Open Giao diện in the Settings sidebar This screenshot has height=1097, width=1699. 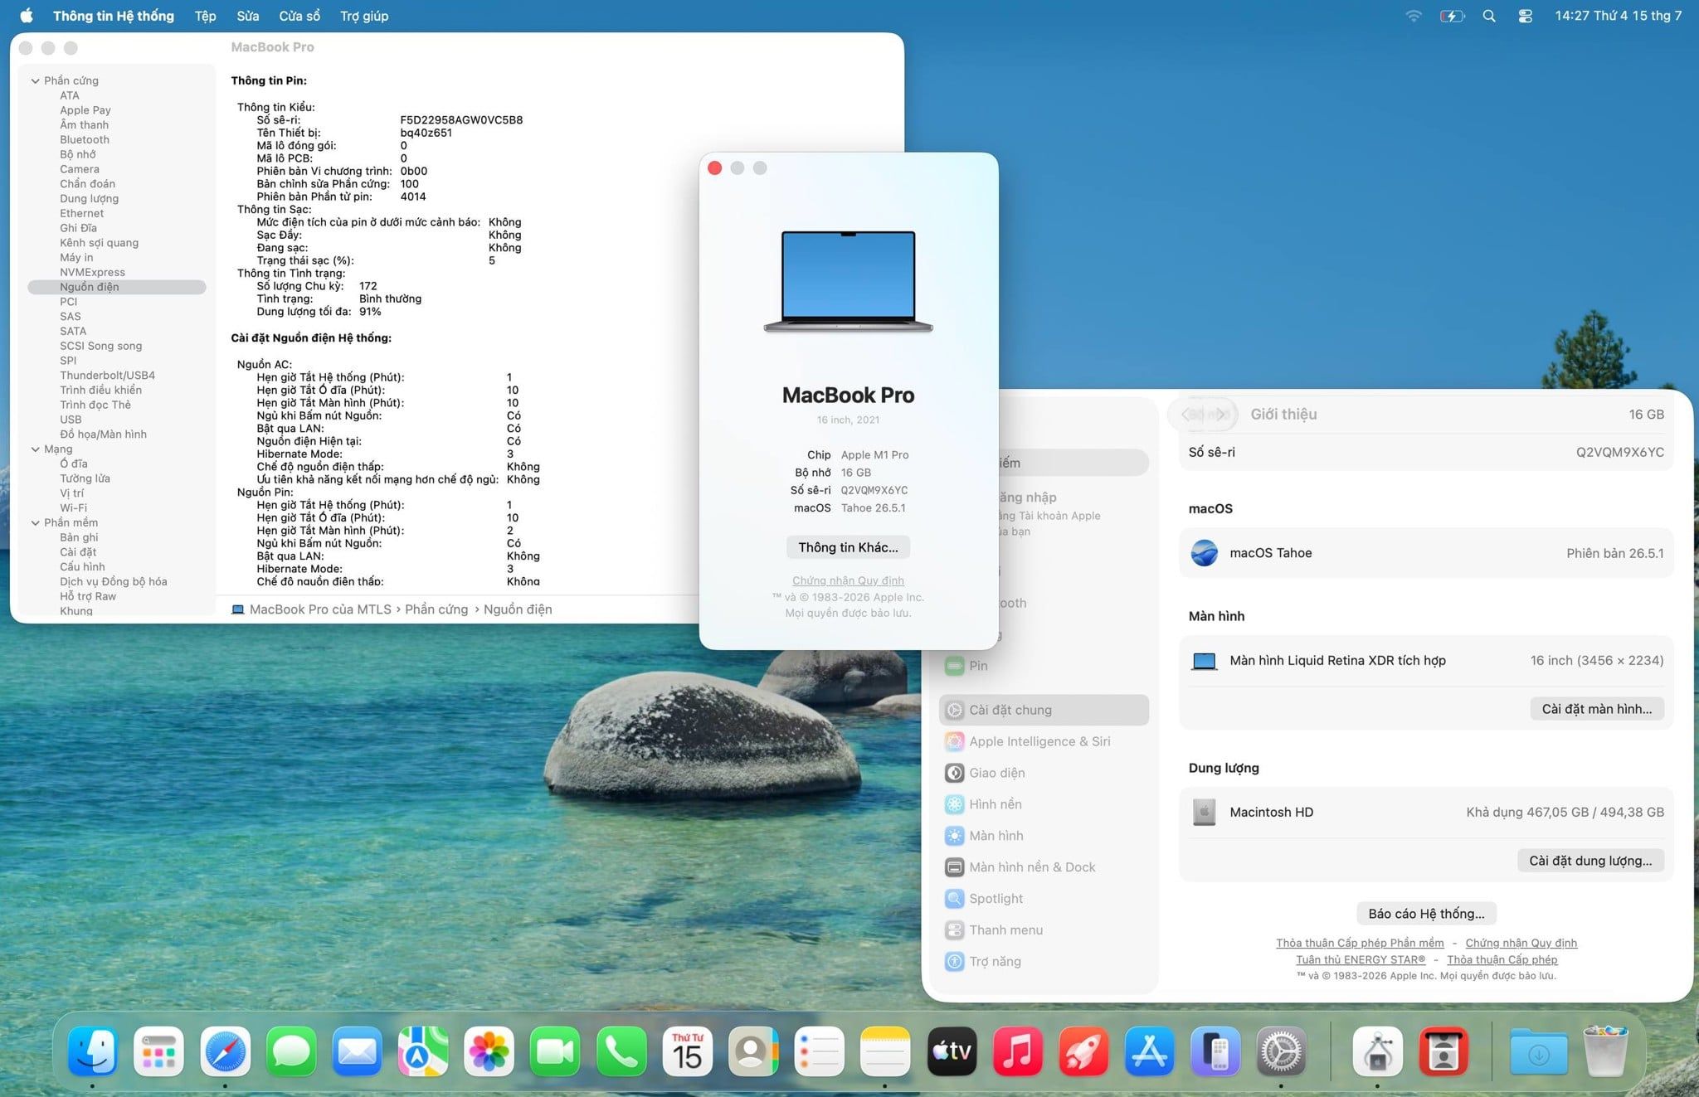click(1044, 773)
